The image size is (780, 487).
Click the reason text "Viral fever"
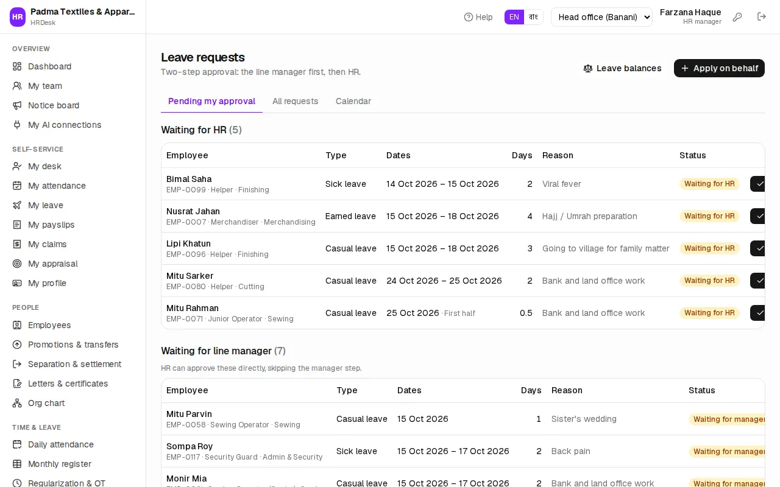[562, 184]
